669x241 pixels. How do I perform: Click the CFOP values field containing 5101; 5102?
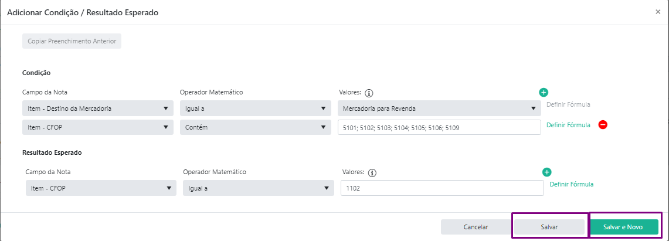point(439,127)
